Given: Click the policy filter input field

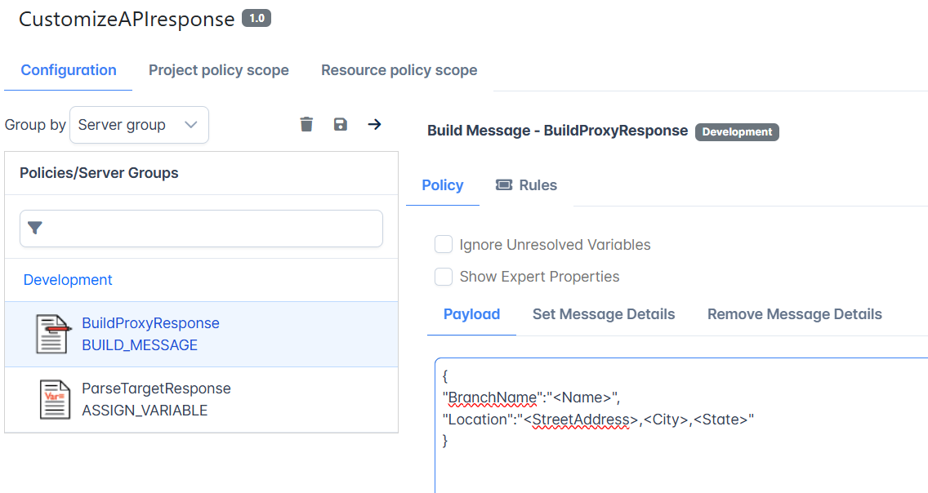Looking at the screenshot, I should [201, 229].
